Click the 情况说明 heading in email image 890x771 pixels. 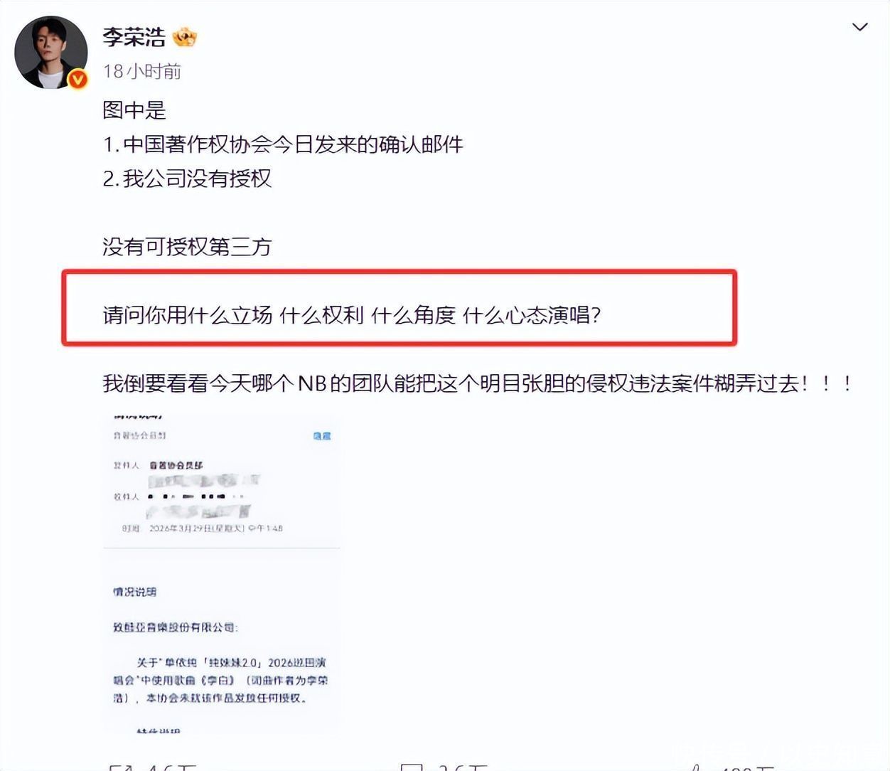134,592
